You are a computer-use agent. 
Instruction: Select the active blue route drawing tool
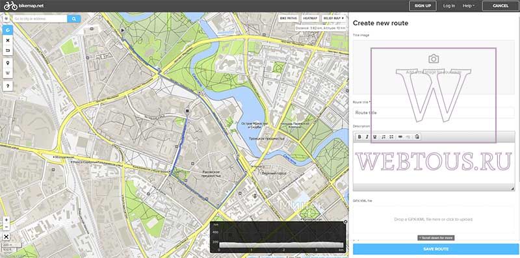click(x=8, y=30)
